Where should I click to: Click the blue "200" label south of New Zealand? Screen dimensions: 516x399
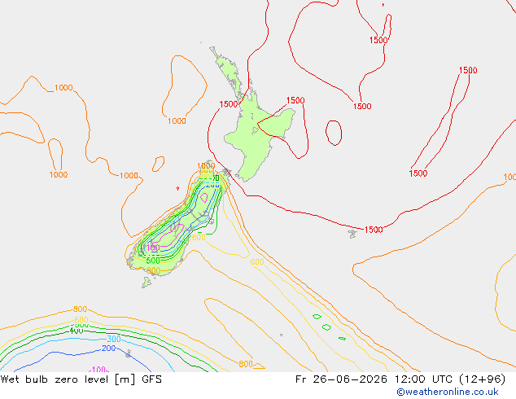point(108,348)
